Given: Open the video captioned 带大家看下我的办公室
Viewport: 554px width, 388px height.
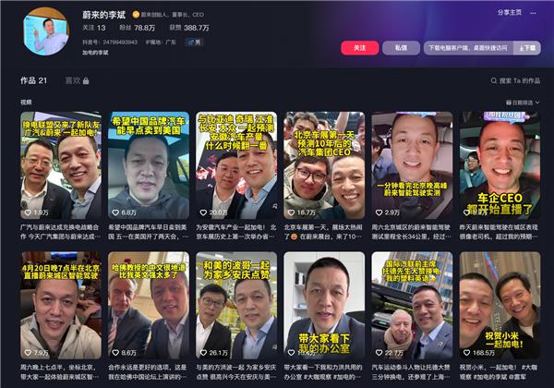Looking at the screenshot, I should tap(323, 305).
